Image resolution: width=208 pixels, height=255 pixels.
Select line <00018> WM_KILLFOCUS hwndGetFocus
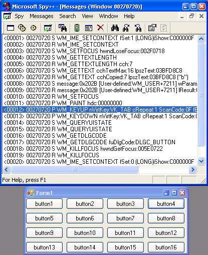(x=100, y=149)
